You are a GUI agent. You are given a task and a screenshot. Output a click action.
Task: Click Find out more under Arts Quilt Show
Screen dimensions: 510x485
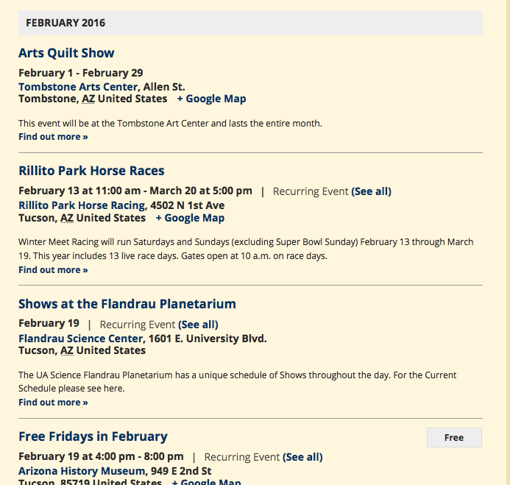(53, 136)
